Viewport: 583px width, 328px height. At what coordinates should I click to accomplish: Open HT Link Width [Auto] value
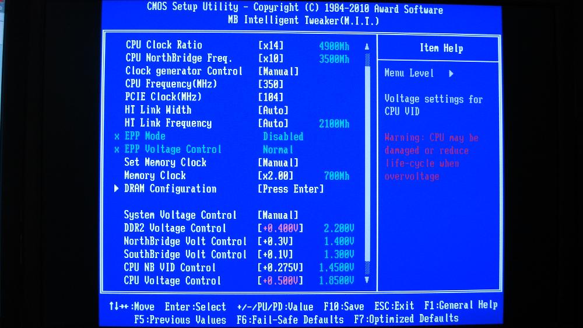(x=273, y=110)
